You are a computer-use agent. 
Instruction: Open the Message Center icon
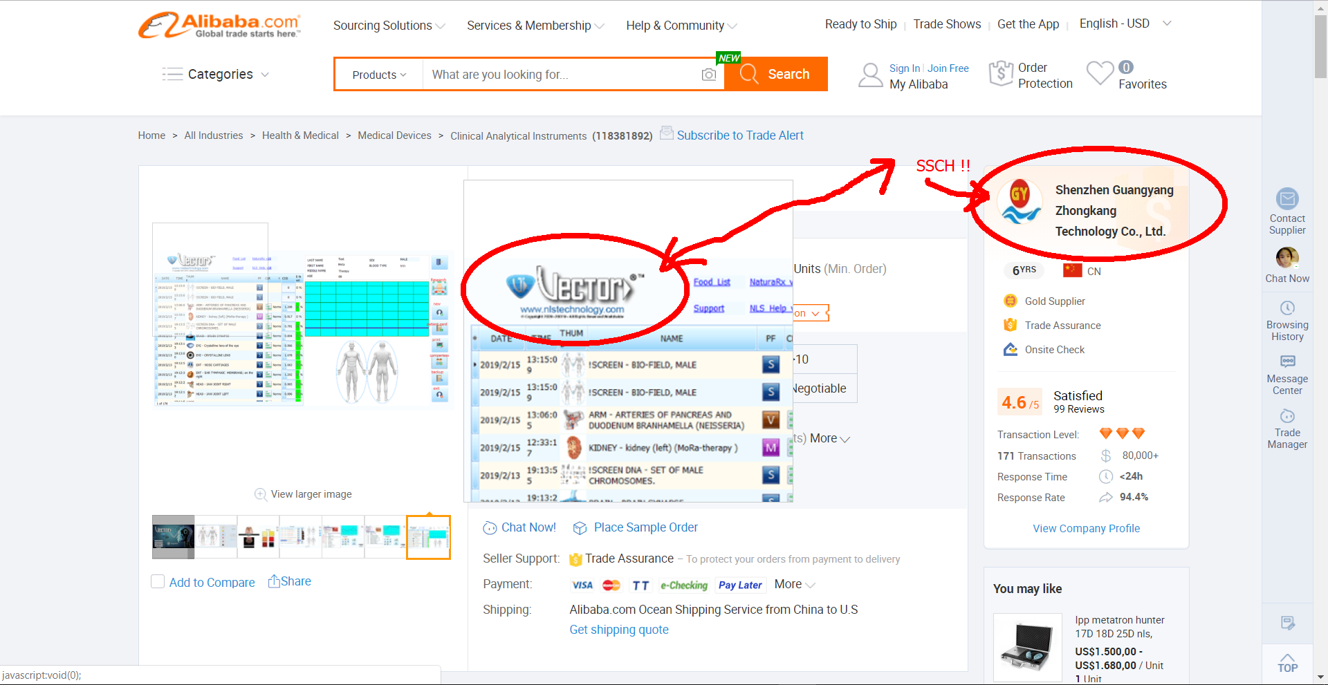tap(1286, 362)
